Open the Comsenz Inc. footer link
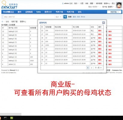Image resolution: width=123 pixels, height=120 pixels. [117, 70]
